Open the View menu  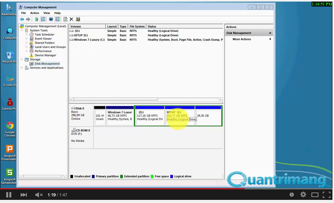46,13
